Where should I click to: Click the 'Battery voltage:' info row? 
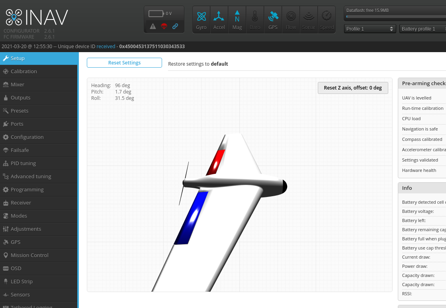point(424,211)
